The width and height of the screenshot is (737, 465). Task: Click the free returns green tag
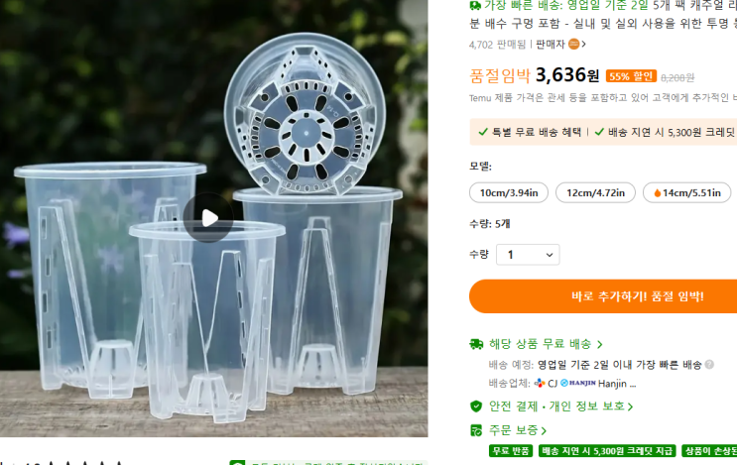click(511, 451)
